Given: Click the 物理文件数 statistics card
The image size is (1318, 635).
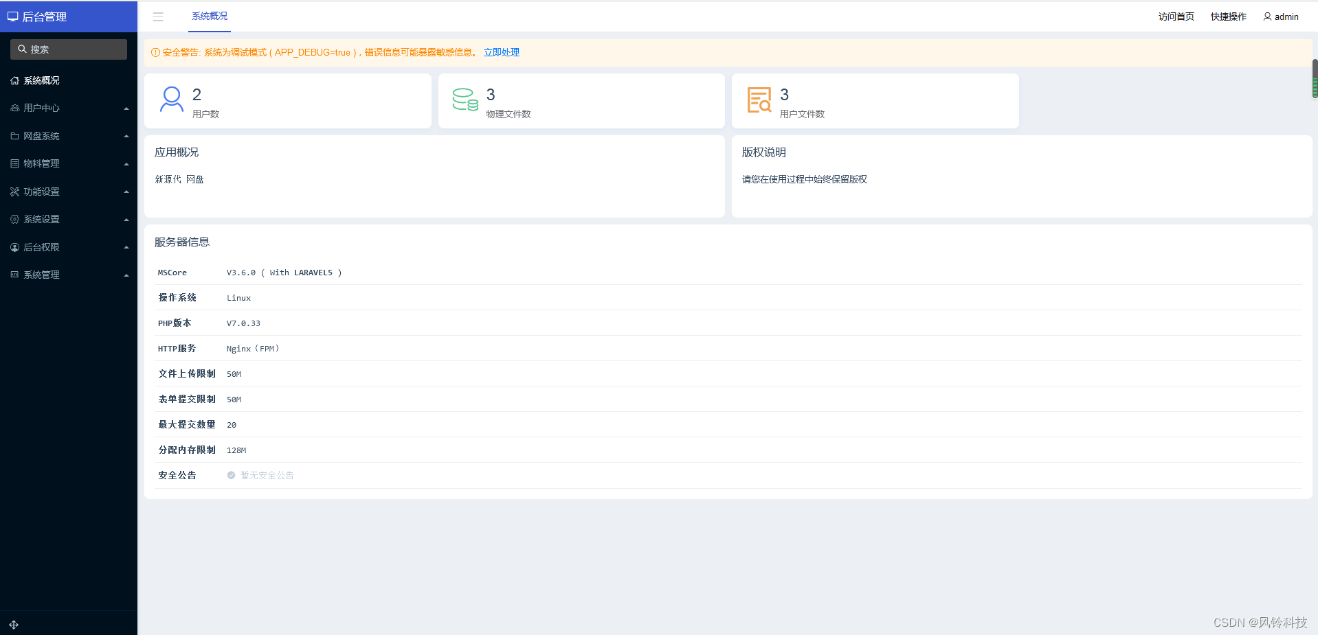Looking at the screenshot, I should 581,101.
